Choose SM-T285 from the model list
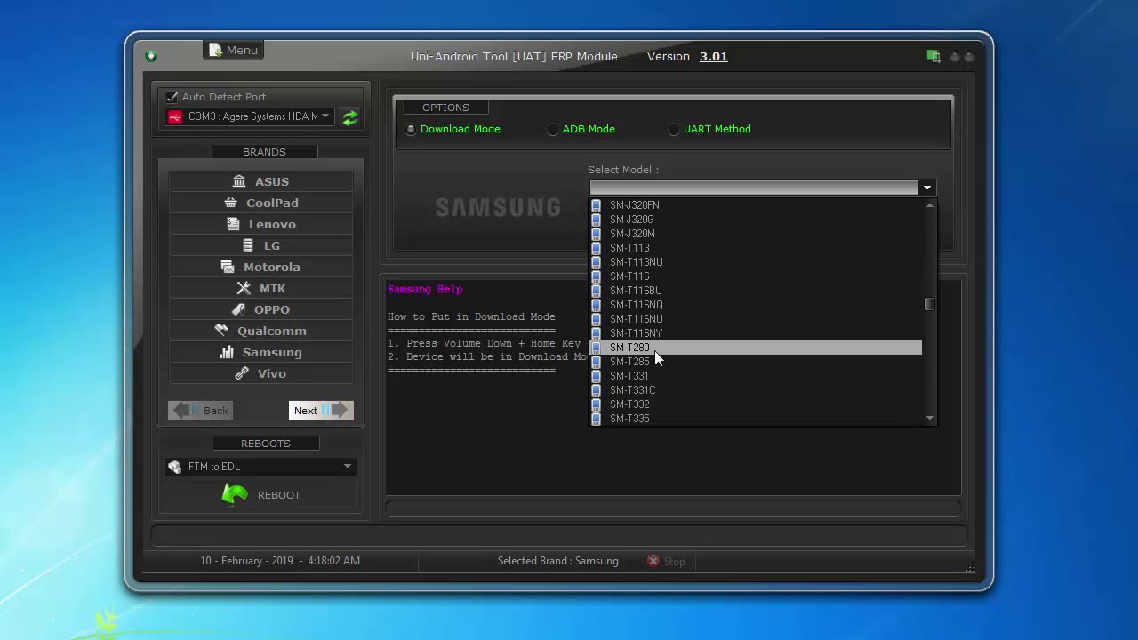The image size is (1138, 640). (x=755, y=362)
